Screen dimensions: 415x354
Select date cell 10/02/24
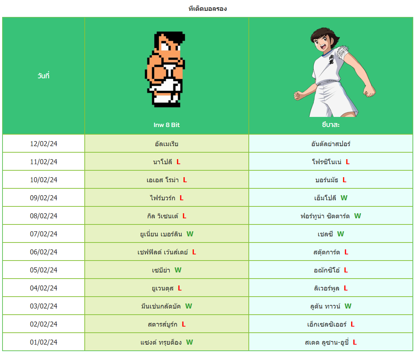coord(43,180)
